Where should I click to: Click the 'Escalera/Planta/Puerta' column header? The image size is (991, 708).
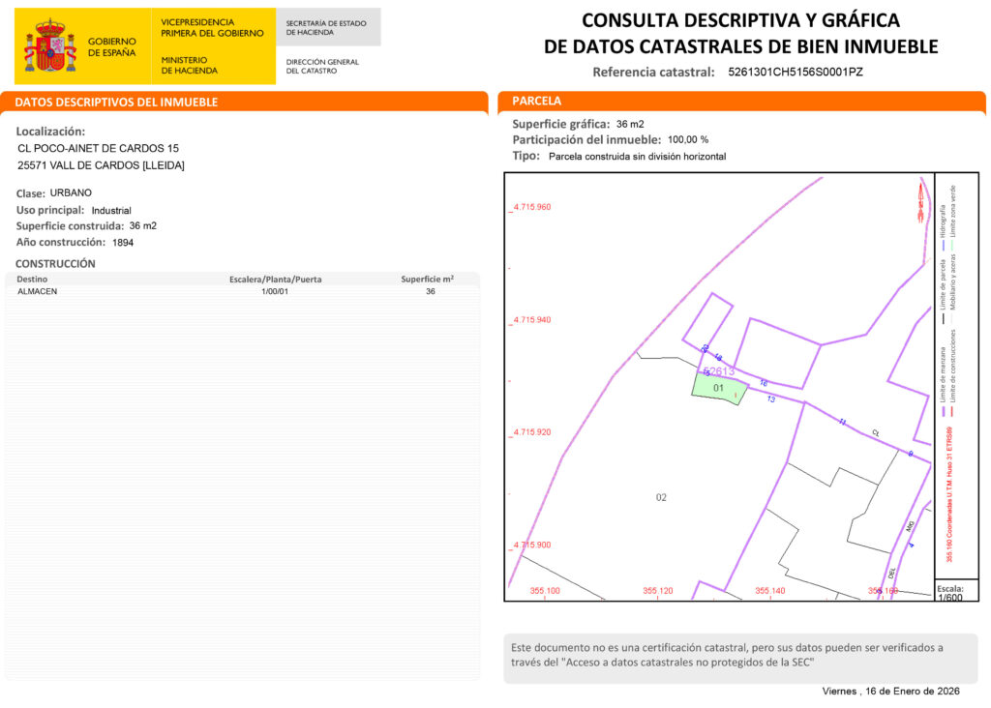275,279
